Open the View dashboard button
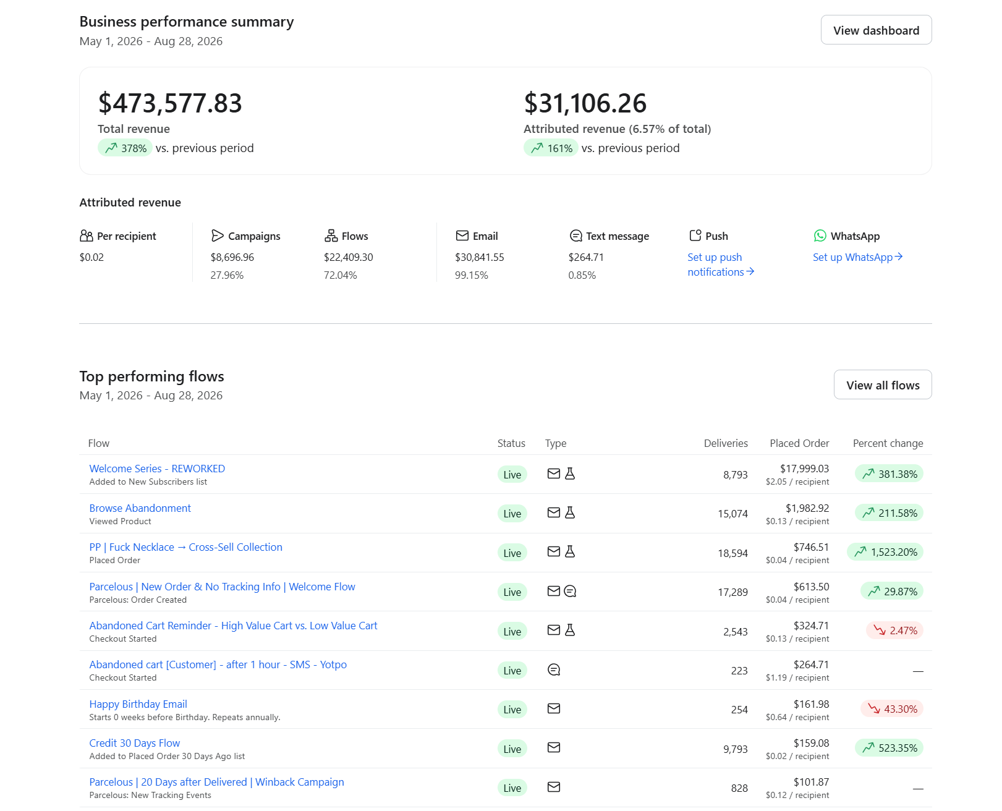 (876, 30)
